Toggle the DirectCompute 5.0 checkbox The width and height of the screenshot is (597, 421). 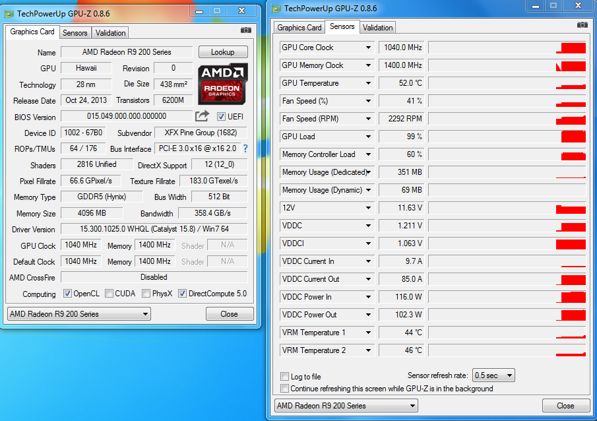tap(182, 294)
